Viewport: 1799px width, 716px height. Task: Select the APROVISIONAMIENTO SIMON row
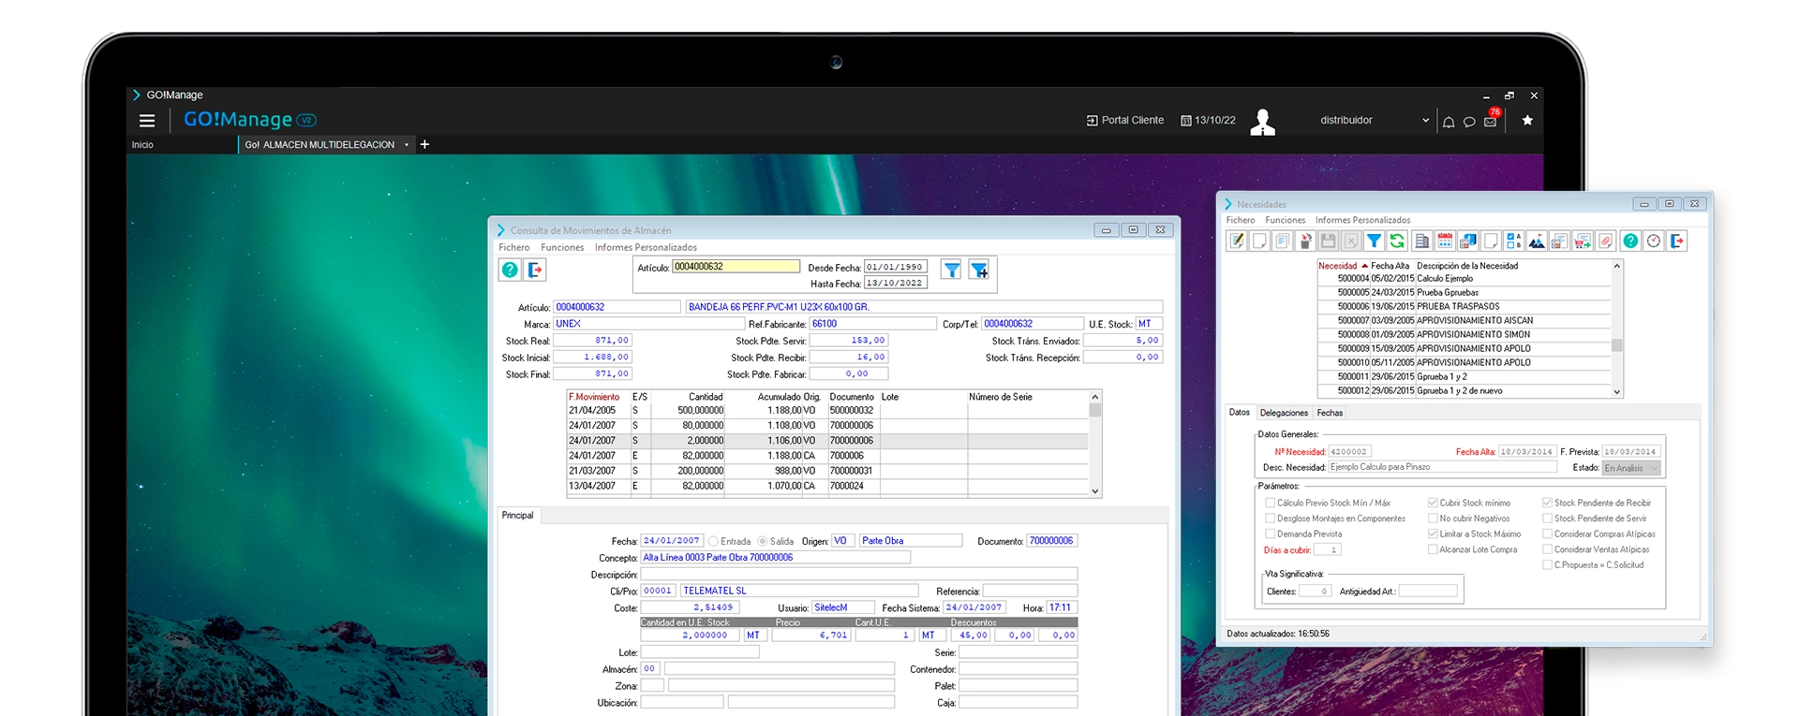pos(1464,334)
